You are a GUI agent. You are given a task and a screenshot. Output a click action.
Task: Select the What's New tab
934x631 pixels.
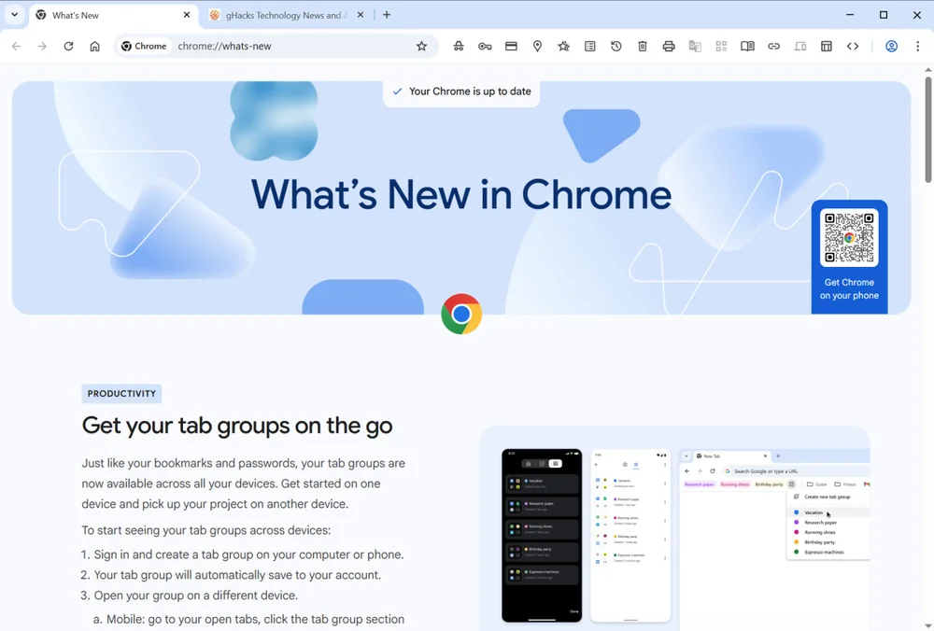pyautogui.click(x=113, y=15)
